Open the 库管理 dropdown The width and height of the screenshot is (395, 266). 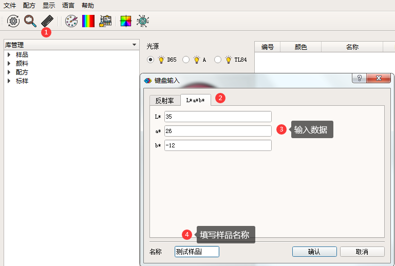pyautogui.click(x=134, y=45)
